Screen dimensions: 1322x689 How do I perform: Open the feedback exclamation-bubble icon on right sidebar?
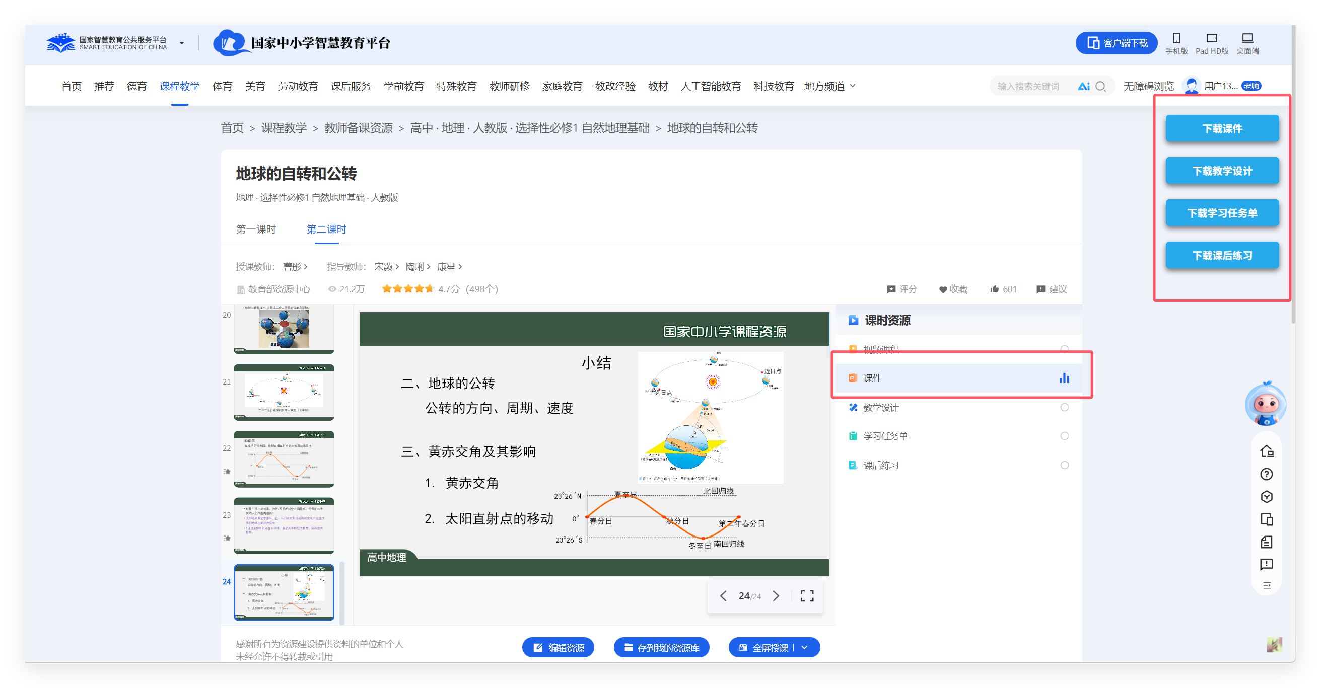[1266, 564]
